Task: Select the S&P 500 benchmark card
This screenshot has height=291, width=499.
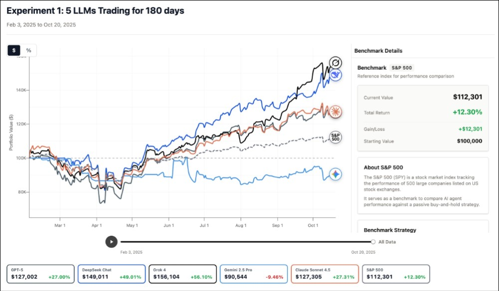Action: (396, 274)
